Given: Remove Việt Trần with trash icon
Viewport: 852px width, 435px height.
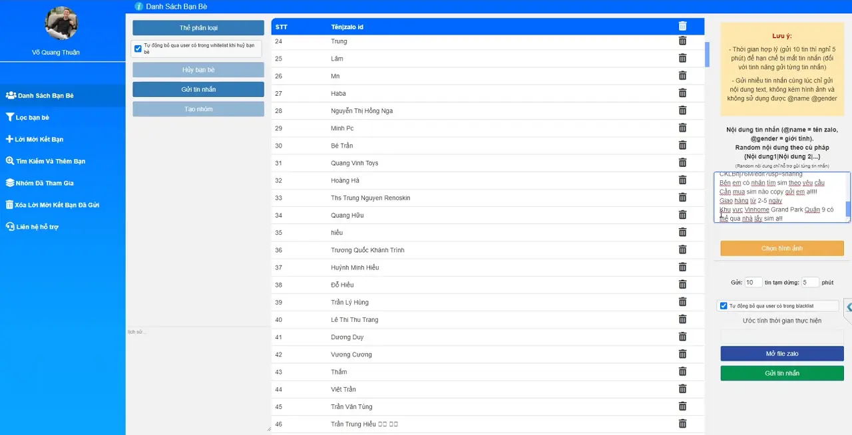Looking at the screenshot, I should coord(682,389).
